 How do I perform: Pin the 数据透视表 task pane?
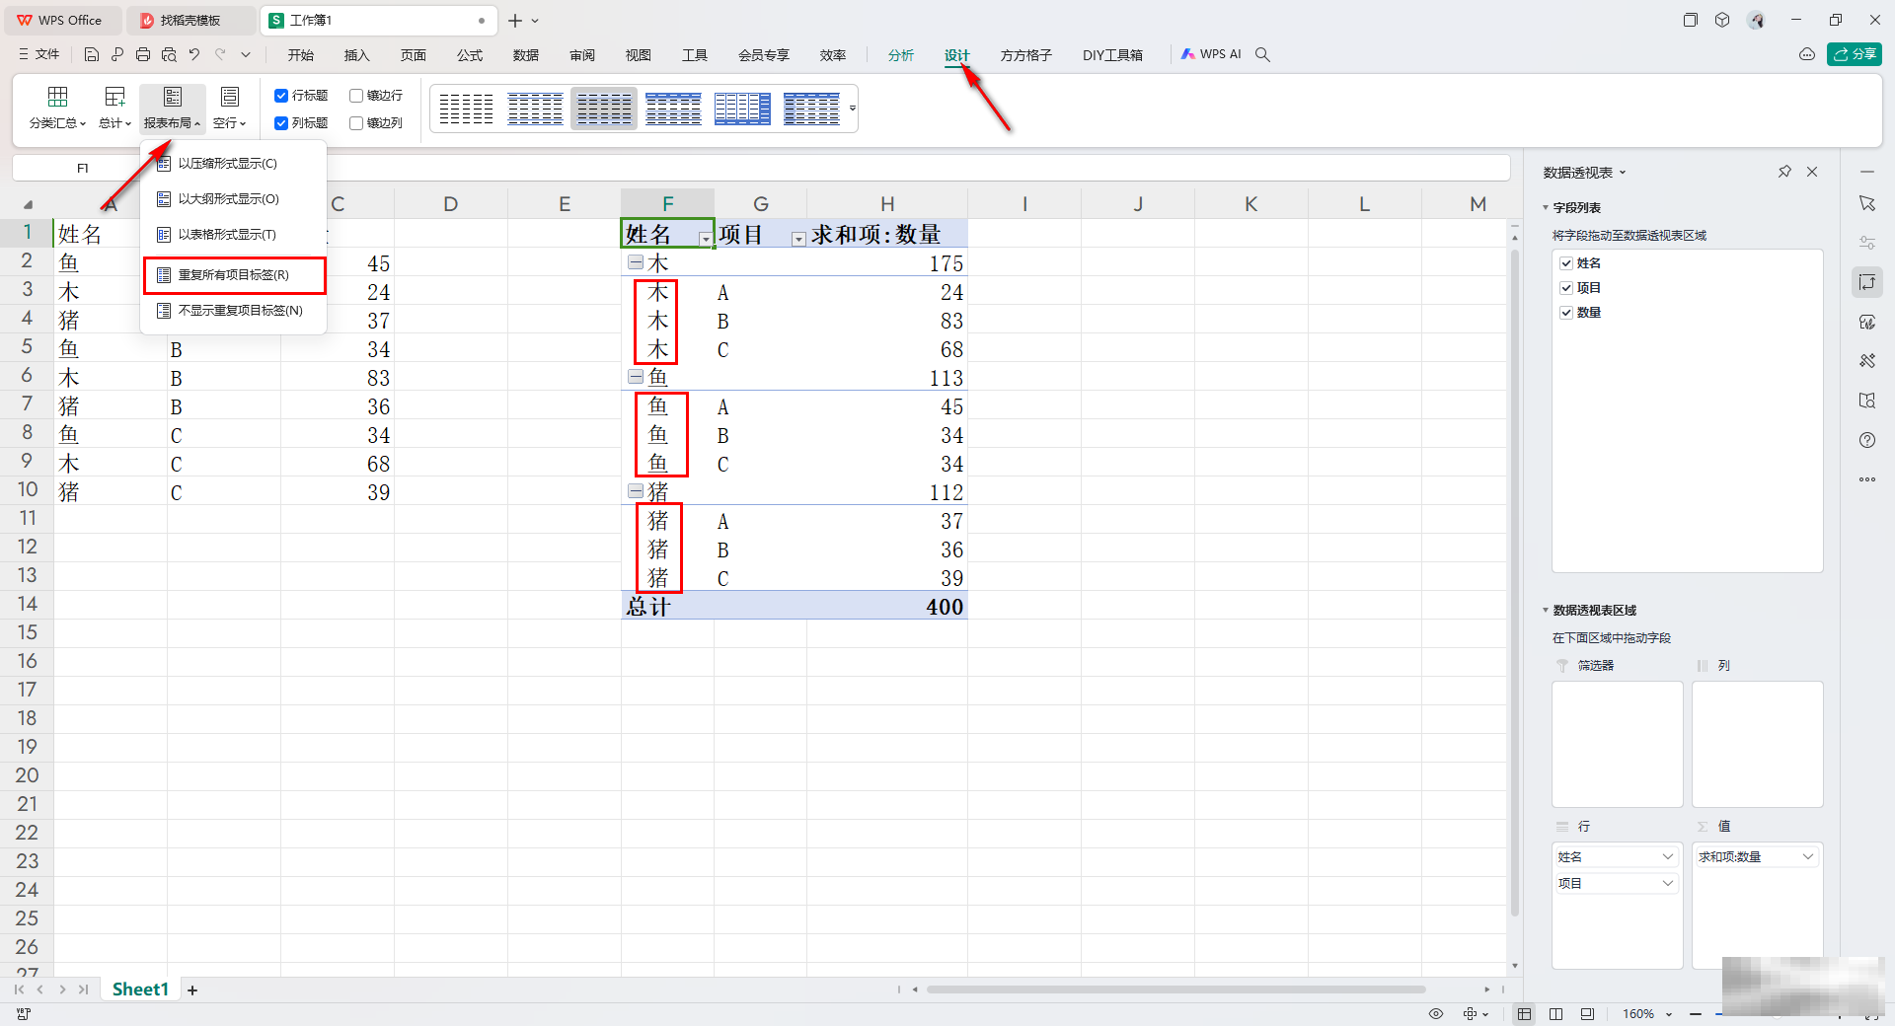(1784, 172)
